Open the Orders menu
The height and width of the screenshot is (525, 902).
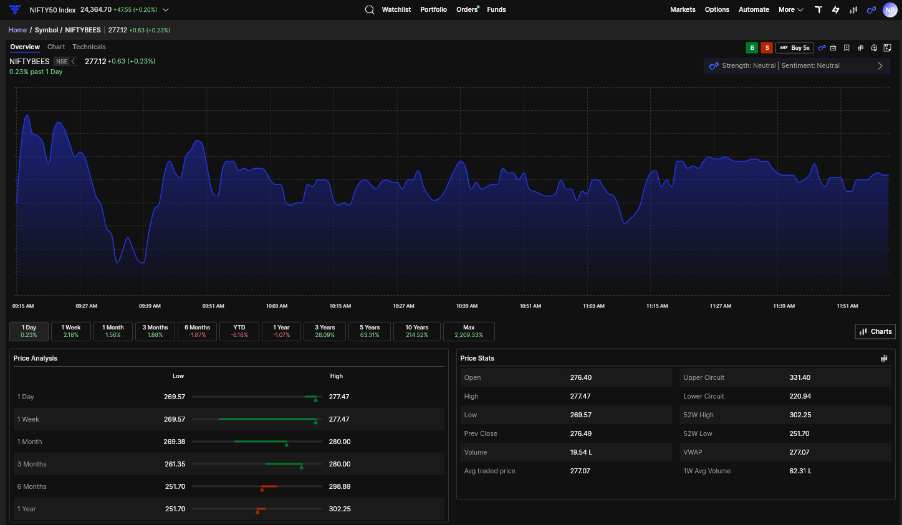click(x=467, y=9)
